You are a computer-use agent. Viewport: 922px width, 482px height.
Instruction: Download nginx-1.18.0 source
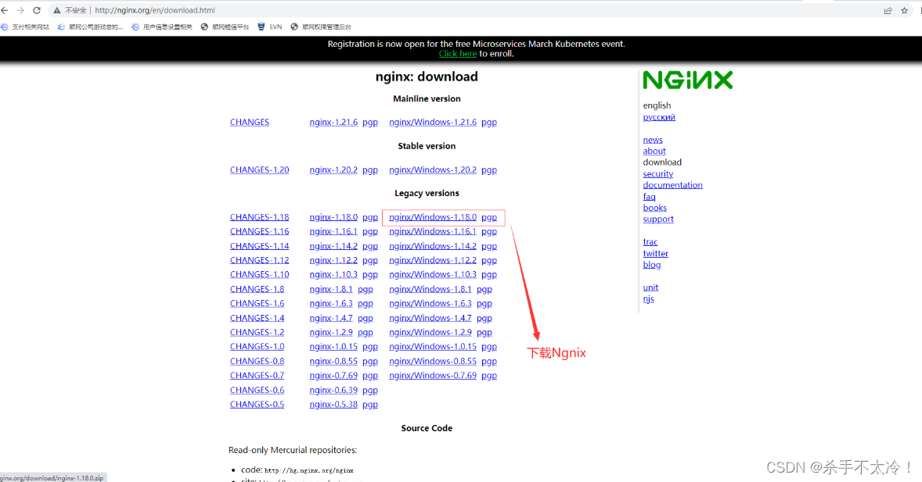333,217
